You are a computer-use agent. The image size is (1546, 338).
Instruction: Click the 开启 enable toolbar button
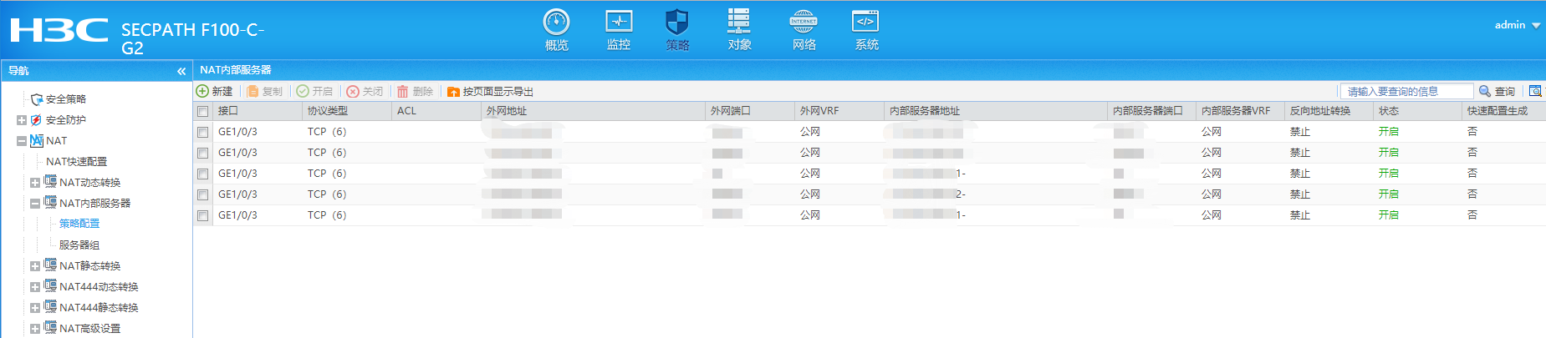(x=314, y=91)
